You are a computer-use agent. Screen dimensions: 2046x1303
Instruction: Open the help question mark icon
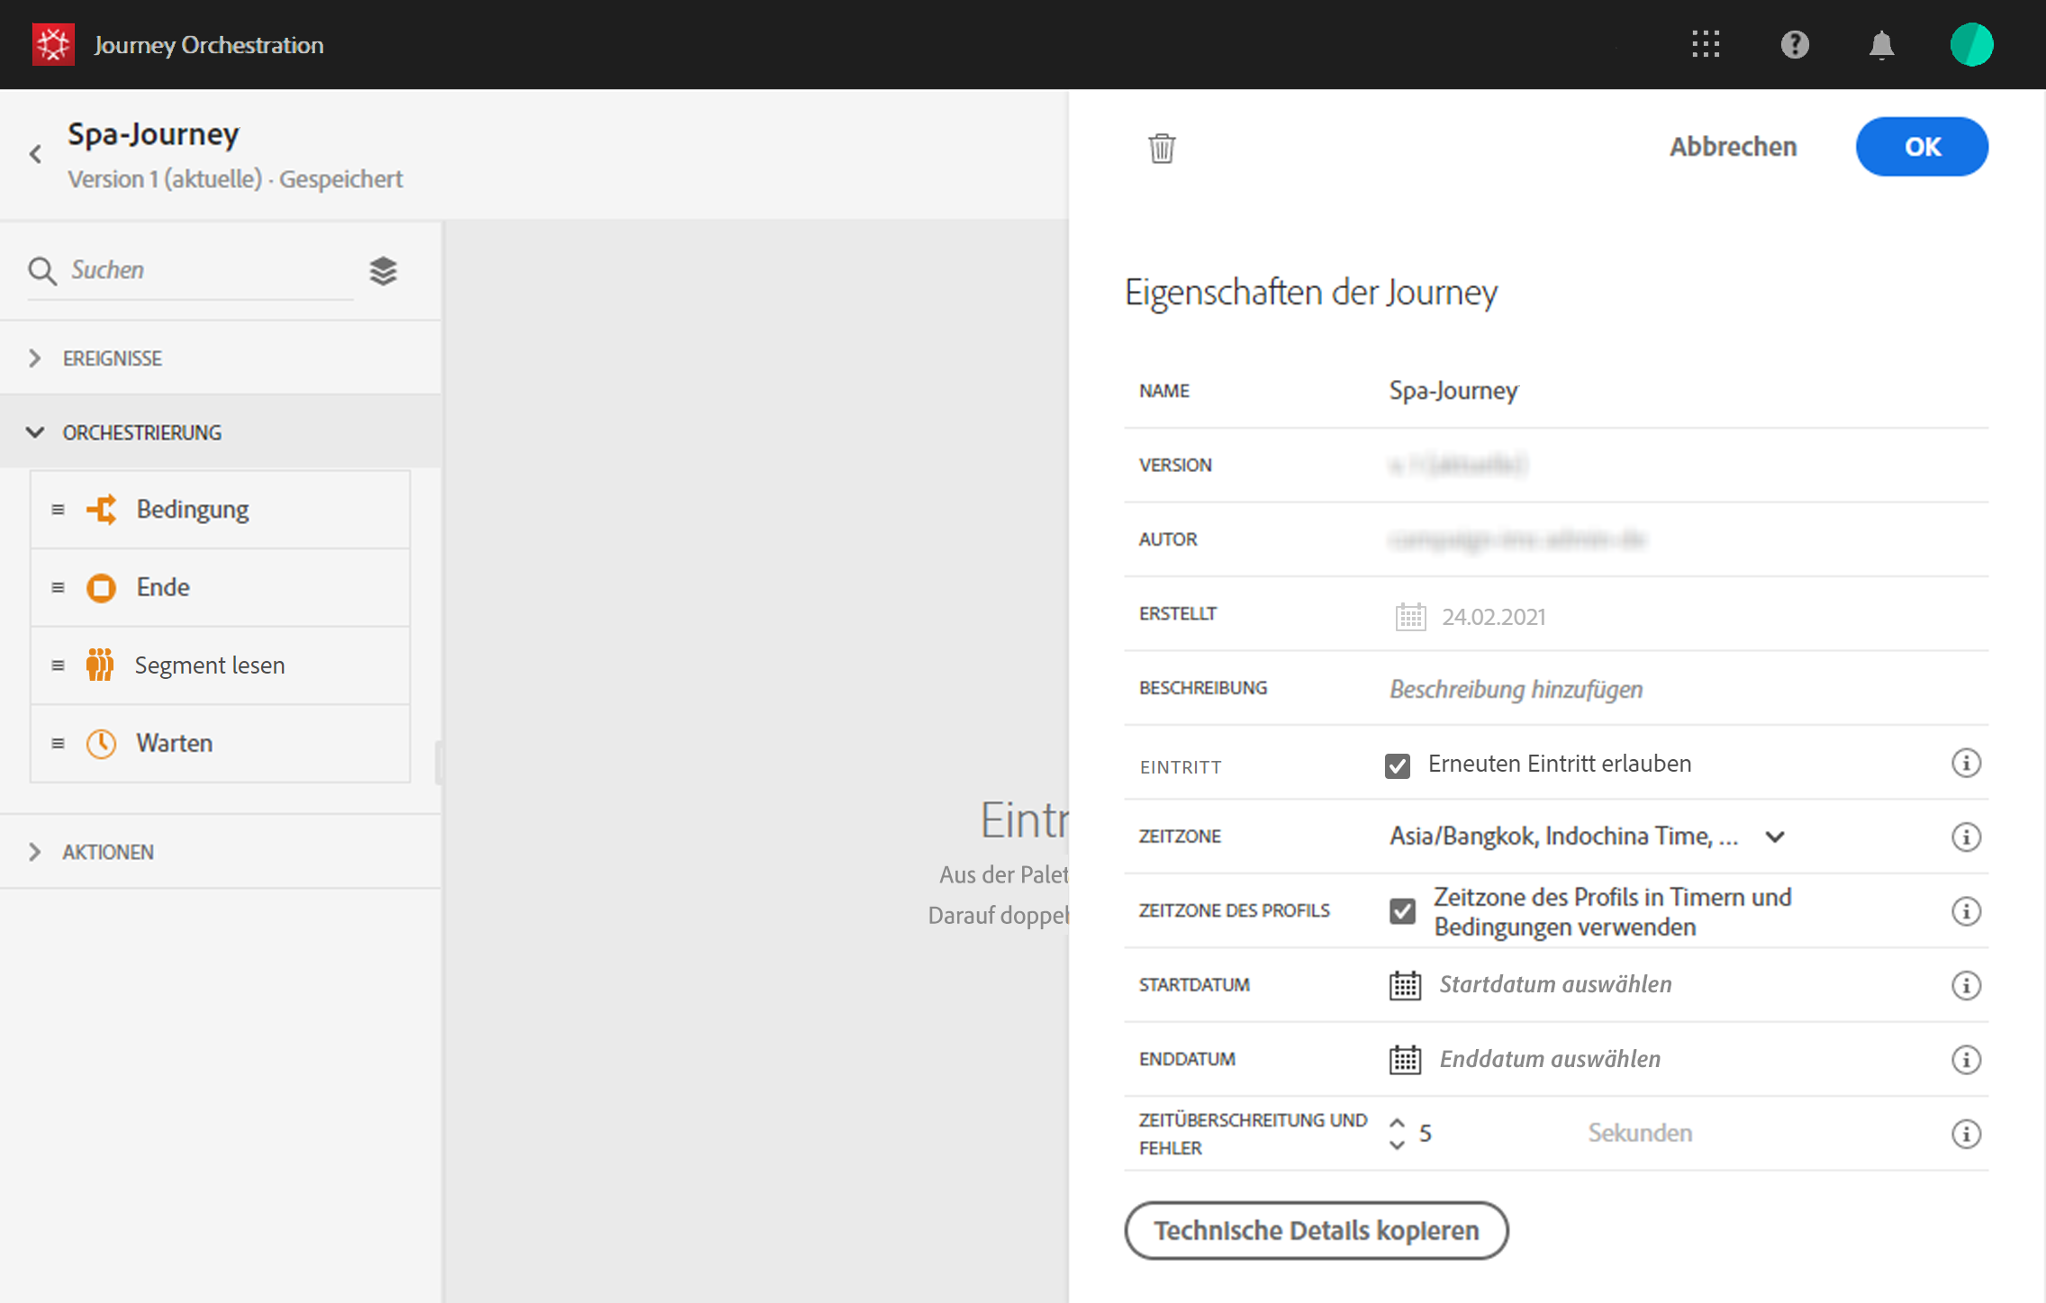[x=1795, y=44]
